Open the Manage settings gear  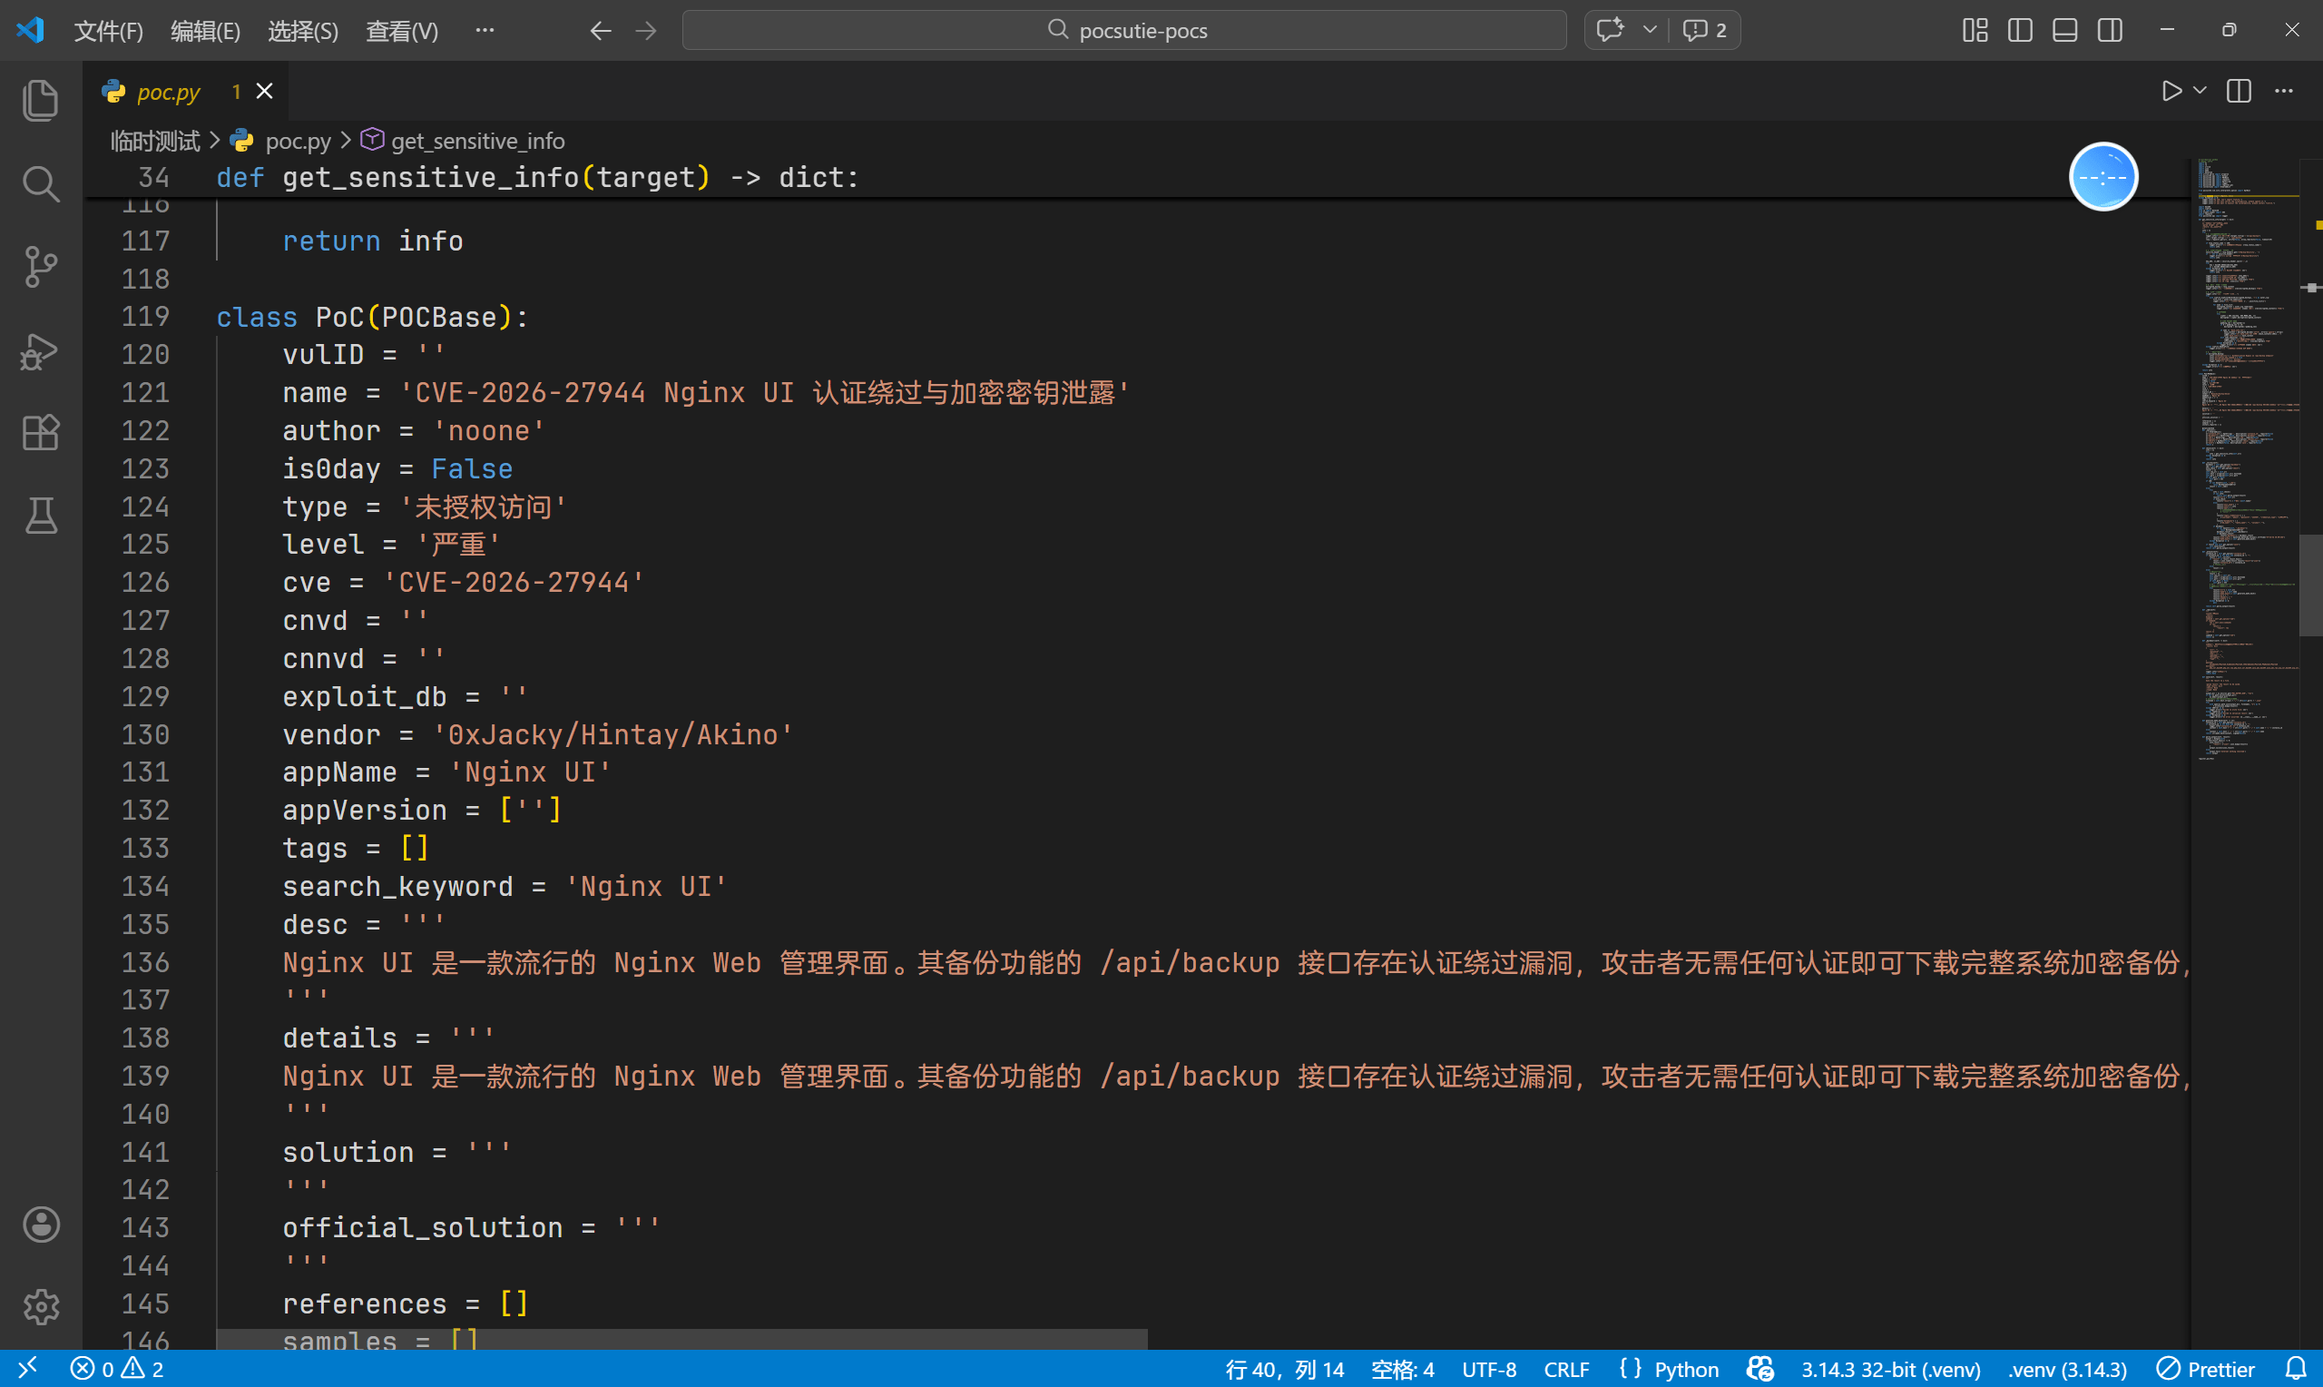40,1307
